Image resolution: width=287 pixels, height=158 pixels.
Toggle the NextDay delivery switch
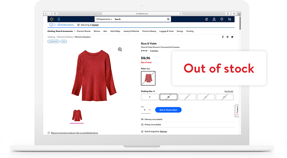(x=52, y=25)
